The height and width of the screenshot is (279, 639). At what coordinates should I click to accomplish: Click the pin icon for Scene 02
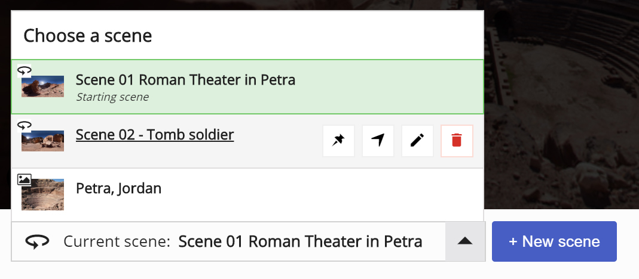(x=338, y=141)
